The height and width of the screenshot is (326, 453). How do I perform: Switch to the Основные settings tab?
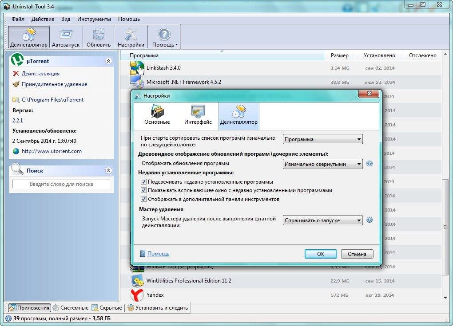coord(157,115)
